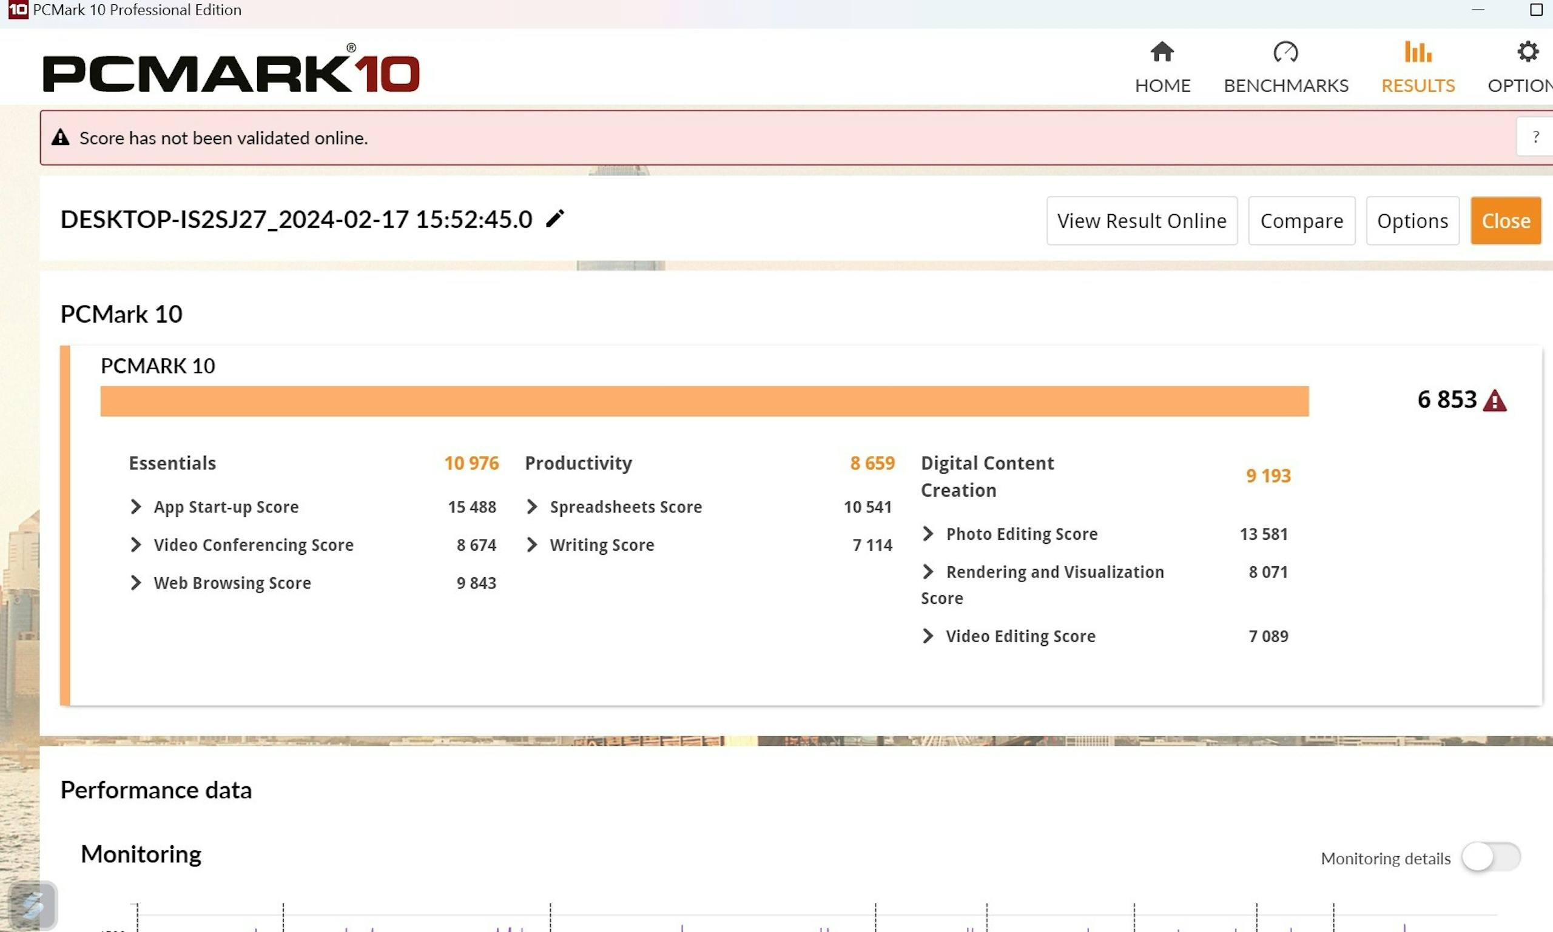
Task: Click the overall score 6 853
Action: click(1447, 400)
